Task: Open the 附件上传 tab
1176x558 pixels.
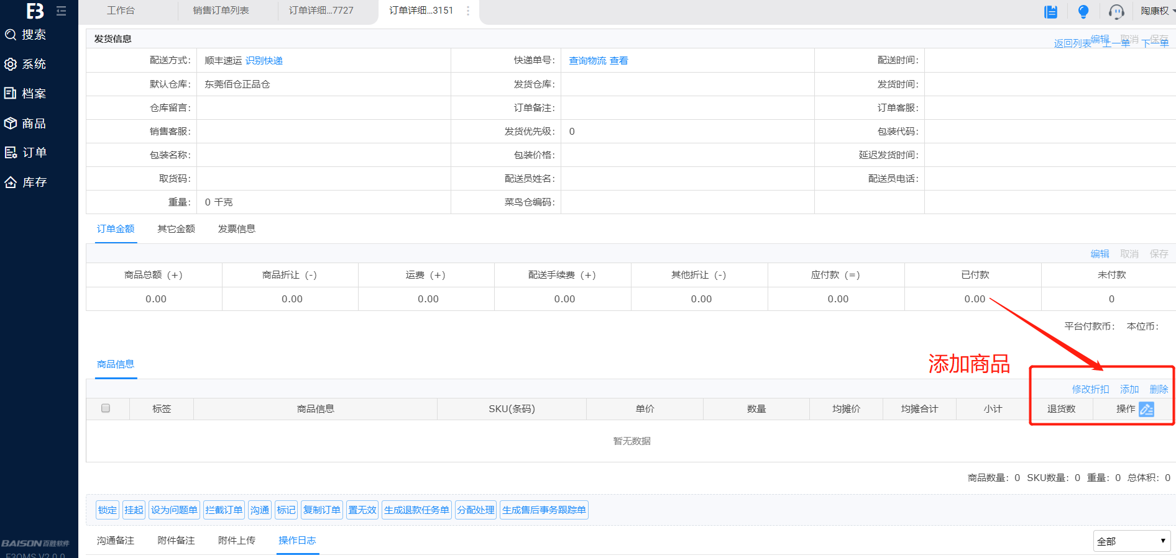Action: 237,541
